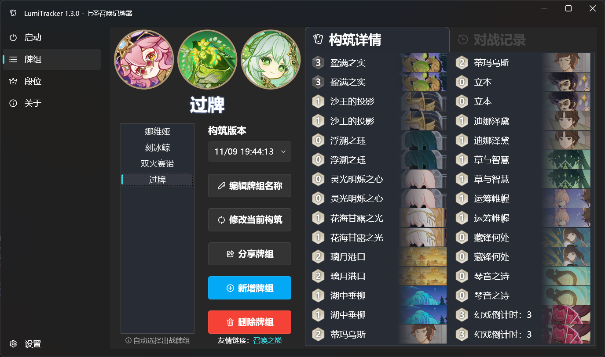
Task: Click the green-haired character portrait
Action: click(271, 59)
